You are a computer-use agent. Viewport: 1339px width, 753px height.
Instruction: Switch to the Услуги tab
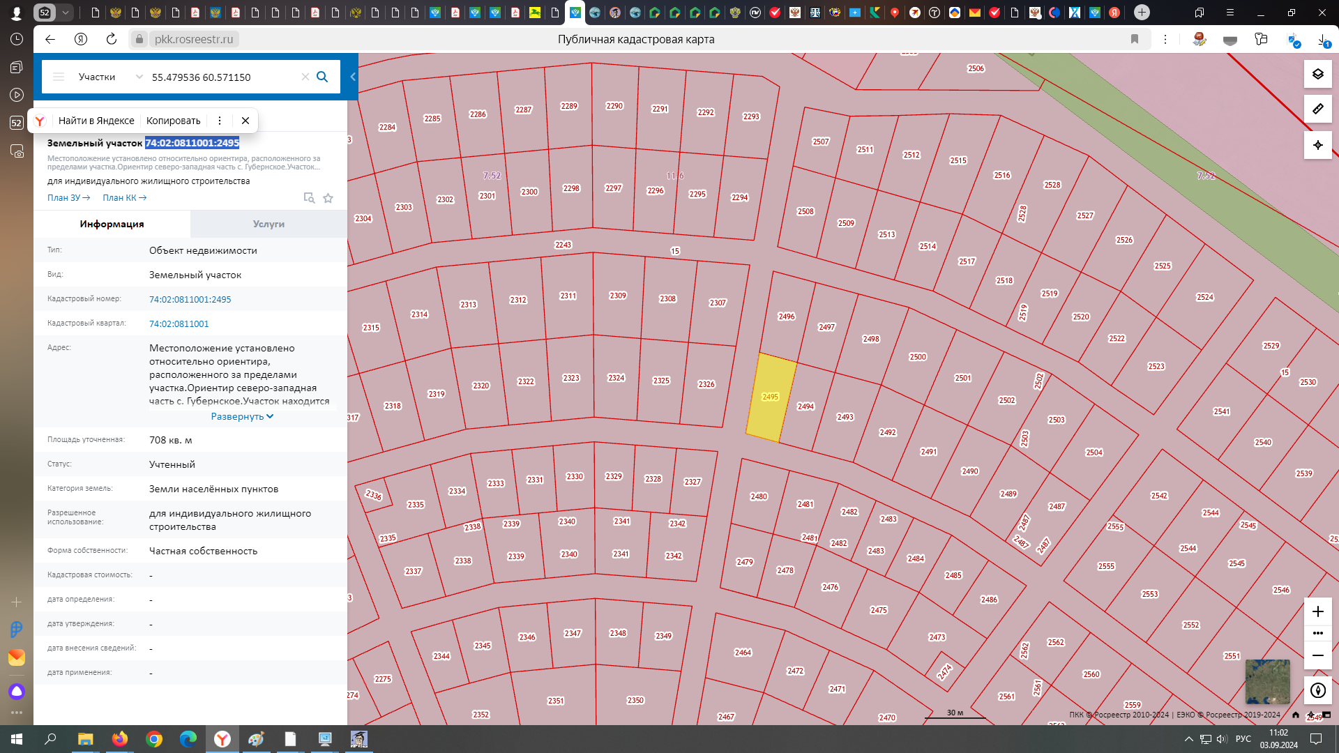pyautogui.click(x=268, y=224)
